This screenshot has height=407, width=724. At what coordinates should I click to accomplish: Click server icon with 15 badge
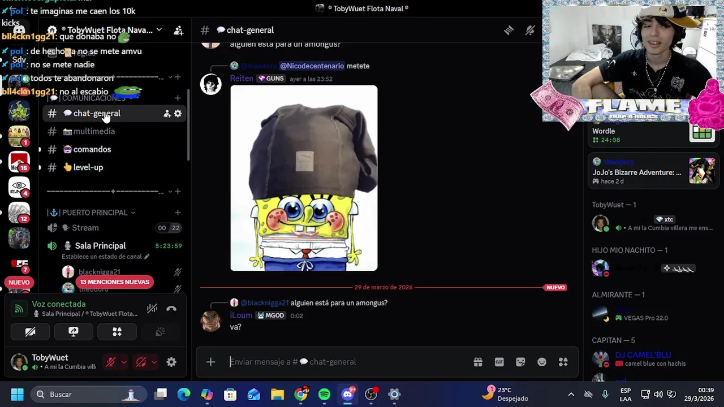(x=19, y=162)
